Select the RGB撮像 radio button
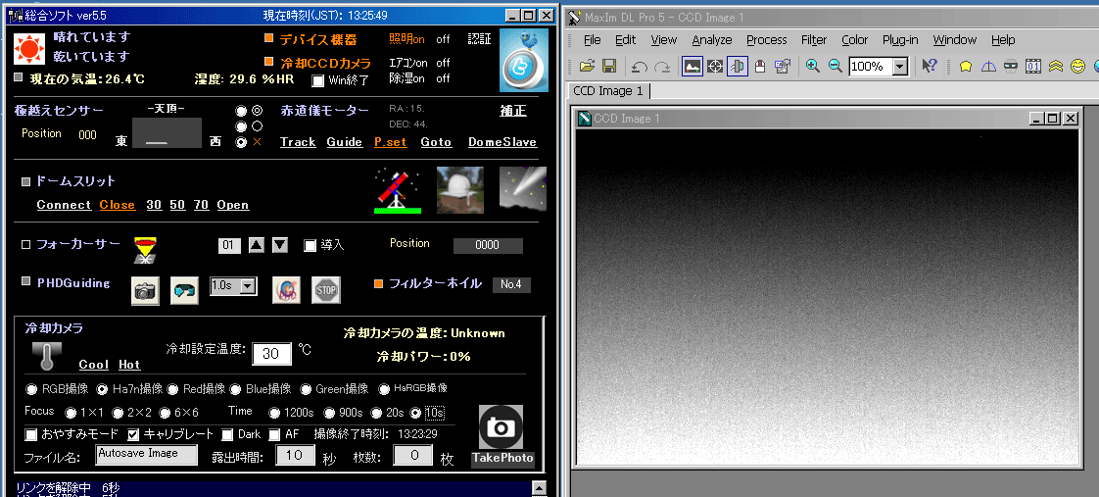This screenshot has width=1099, height=497. click(30, 389)
